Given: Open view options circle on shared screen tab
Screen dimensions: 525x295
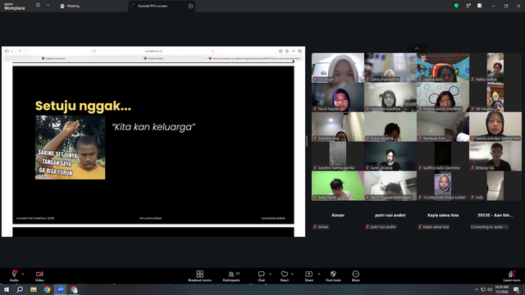Looking at the screenshot, I should click(x=191, y=6).
